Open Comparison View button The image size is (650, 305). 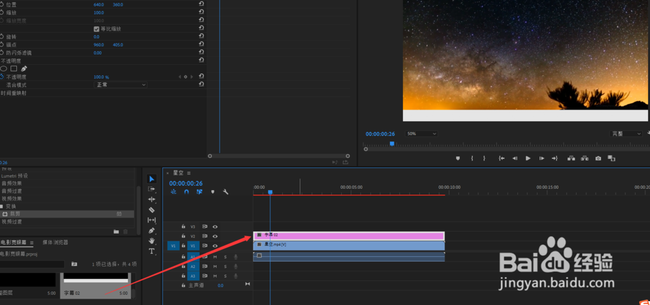click(611, 158)
